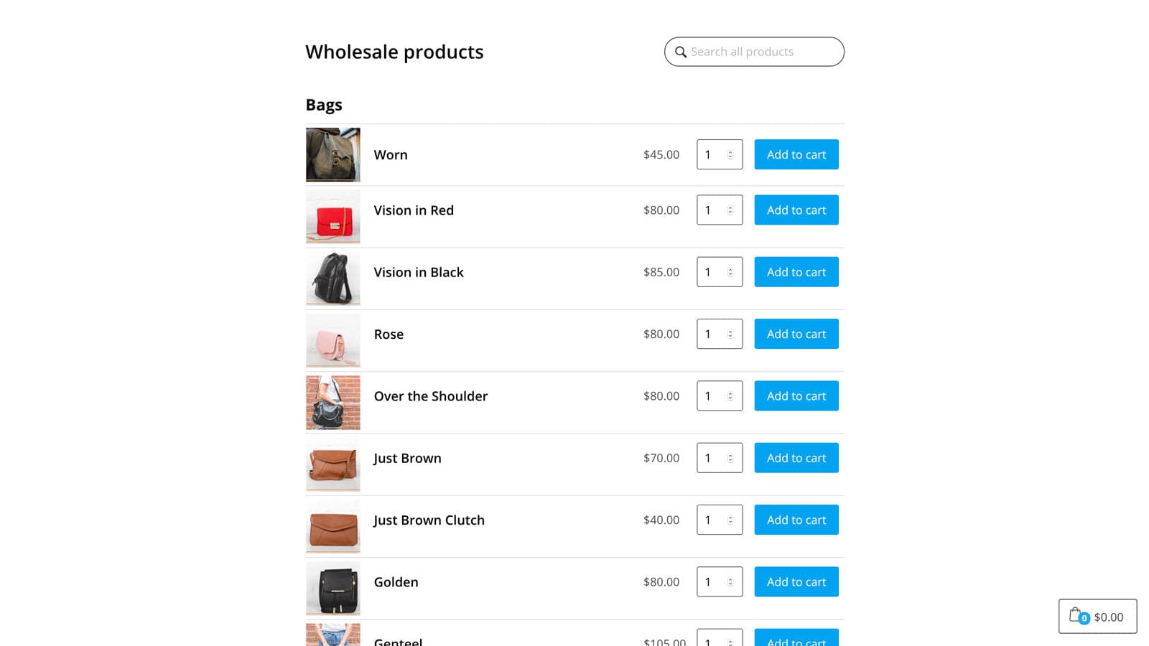Screen dimensions: 1149x646
Task: Click the search magnifying glass icon
Action: (x=681, y=52)
